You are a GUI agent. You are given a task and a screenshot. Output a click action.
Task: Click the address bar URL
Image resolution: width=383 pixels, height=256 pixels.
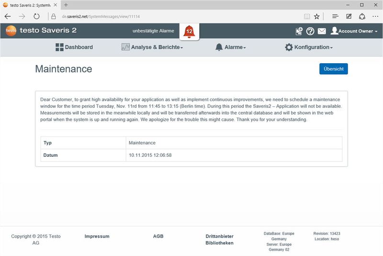[101, 16]
